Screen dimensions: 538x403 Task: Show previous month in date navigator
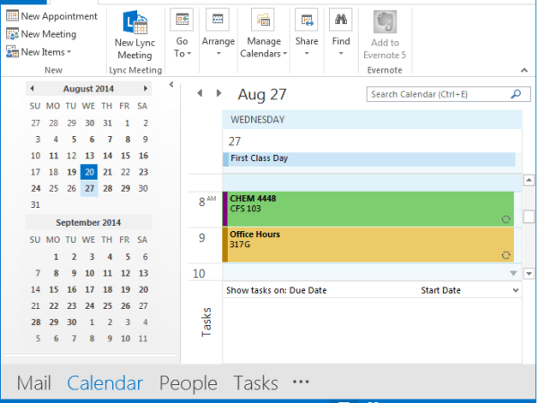(x=32, y=89)
